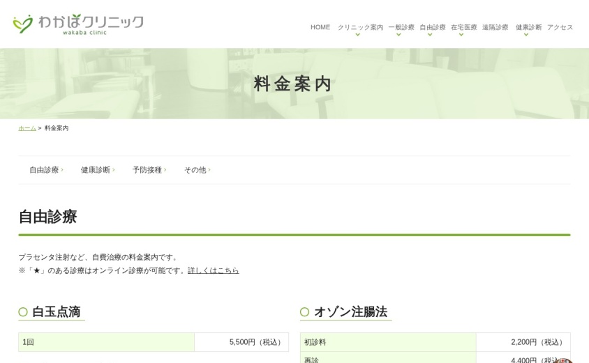Open the クリニック案内 menu

(x=360, y=27)
